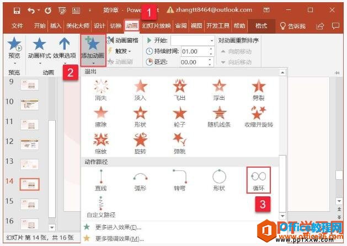Switch to the Transitions (切换) tab
The height and width of the screenshot is (246, 347).
point(116,26)
